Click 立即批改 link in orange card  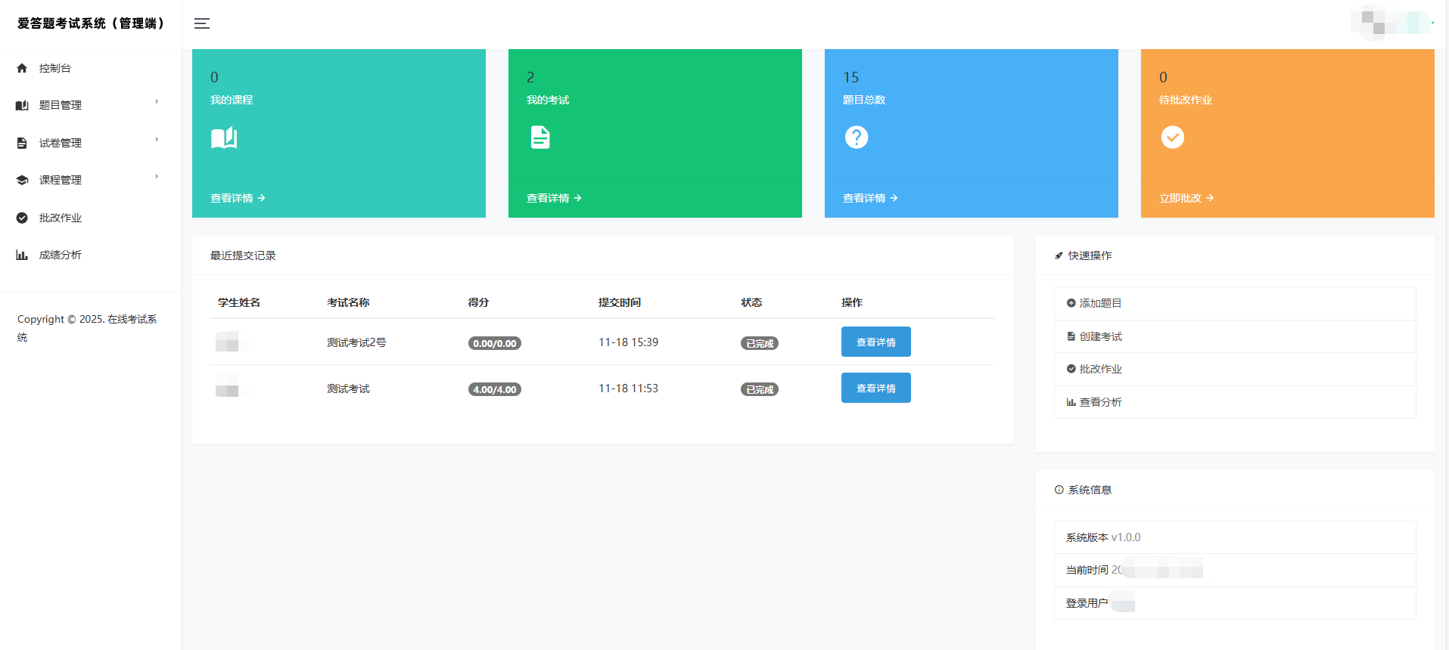(x=1186, y=198)
